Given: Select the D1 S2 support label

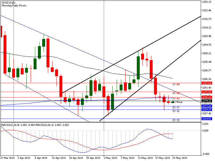Looking at the screenshot, I should [176, 111].
